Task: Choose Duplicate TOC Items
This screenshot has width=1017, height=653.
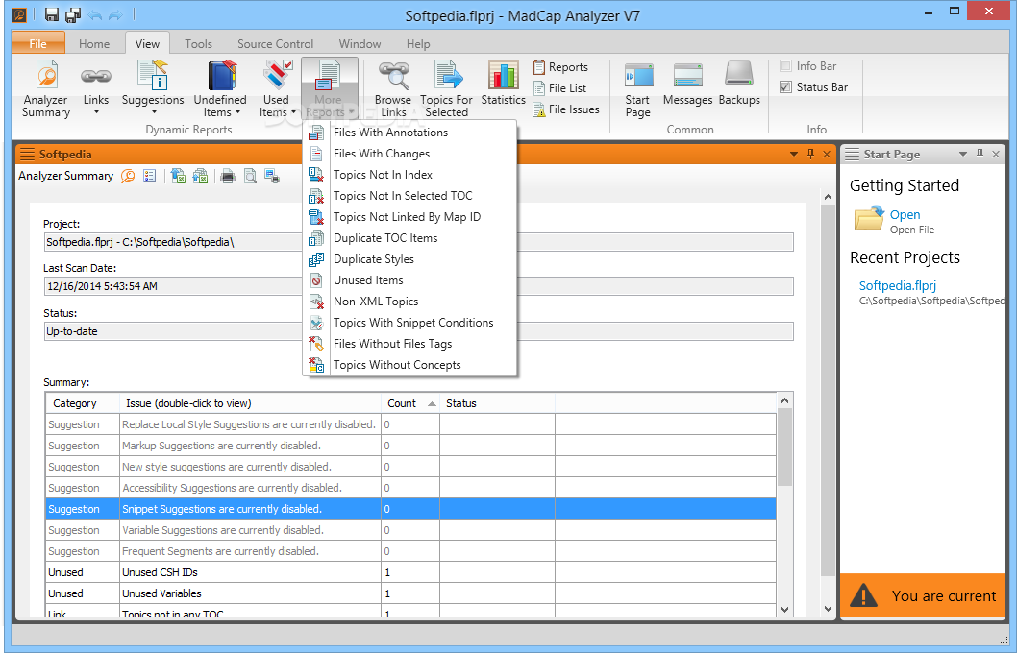Action: pyautogui.click(x=409, y=238)
